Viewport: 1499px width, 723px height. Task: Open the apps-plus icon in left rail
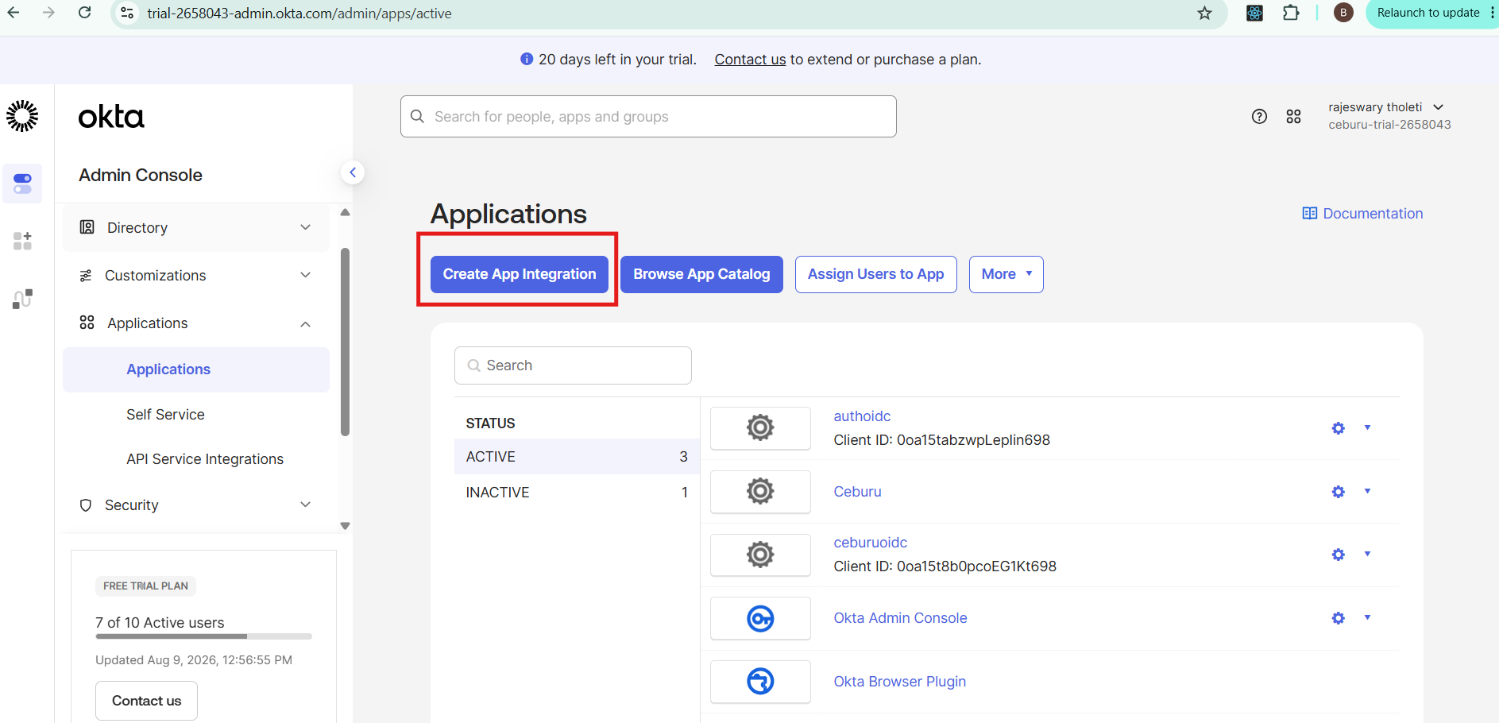click(x=22, y=241)
